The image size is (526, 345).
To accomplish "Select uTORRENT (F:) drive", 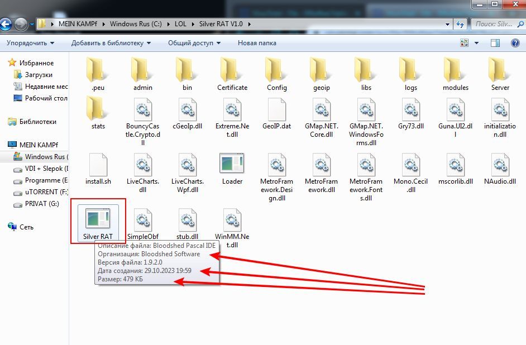I will pos(41,192).
